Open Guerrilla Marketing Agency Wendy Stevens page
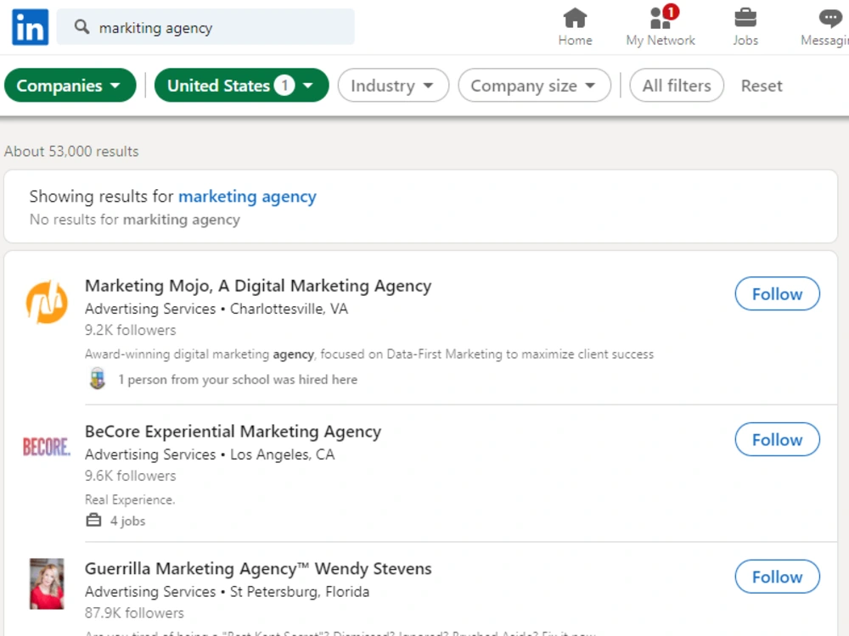The width and height of the screenshot is (849, 636). 258,568
